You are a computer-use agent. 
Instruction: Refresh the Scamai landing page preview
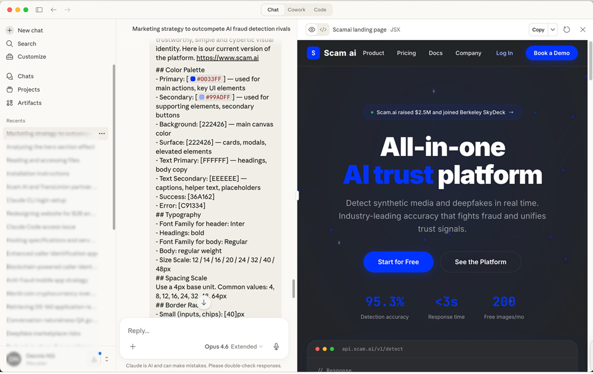tap(567, 29)
